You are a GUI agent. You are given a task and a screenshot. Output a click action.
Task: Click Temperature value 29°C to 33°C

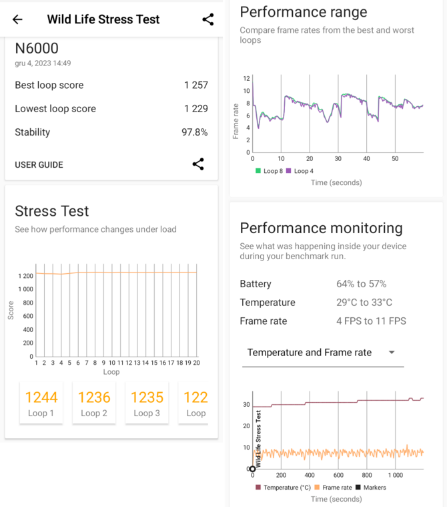(x=364, y=303)
